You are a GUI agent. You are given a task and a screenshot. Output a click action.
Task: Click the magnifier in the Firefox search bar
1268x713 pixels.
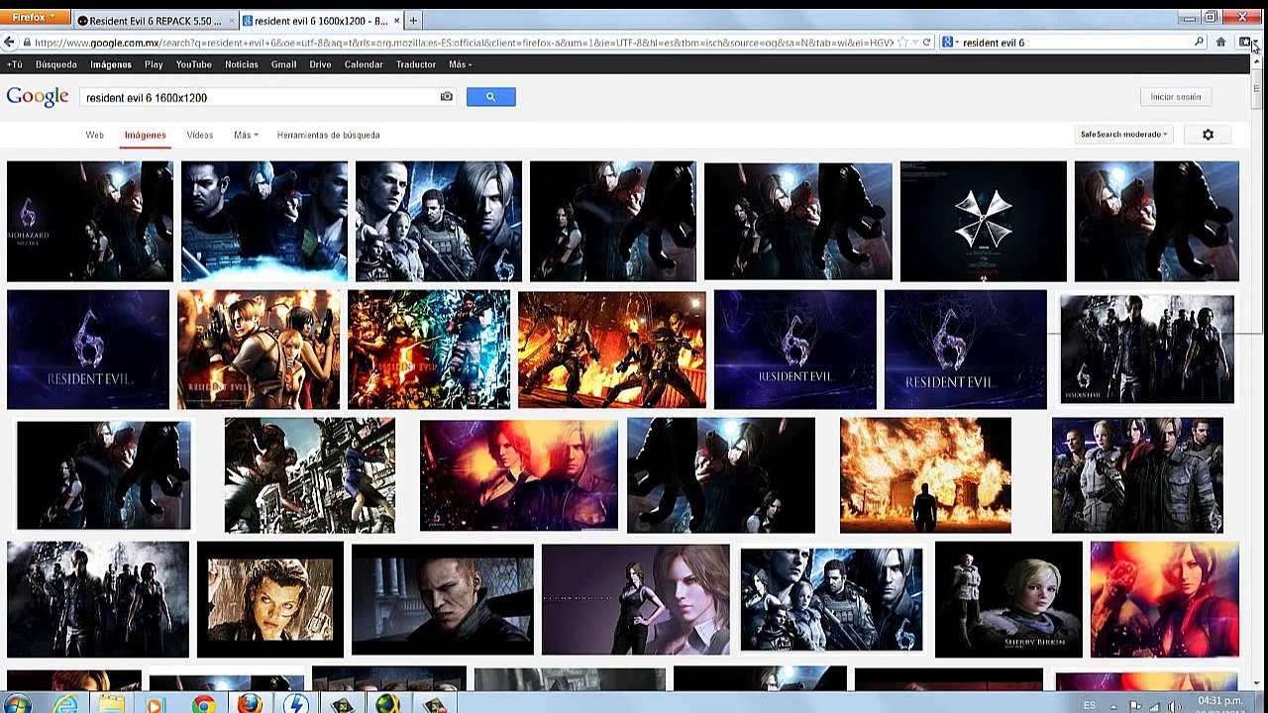(x=1199, y=43)
